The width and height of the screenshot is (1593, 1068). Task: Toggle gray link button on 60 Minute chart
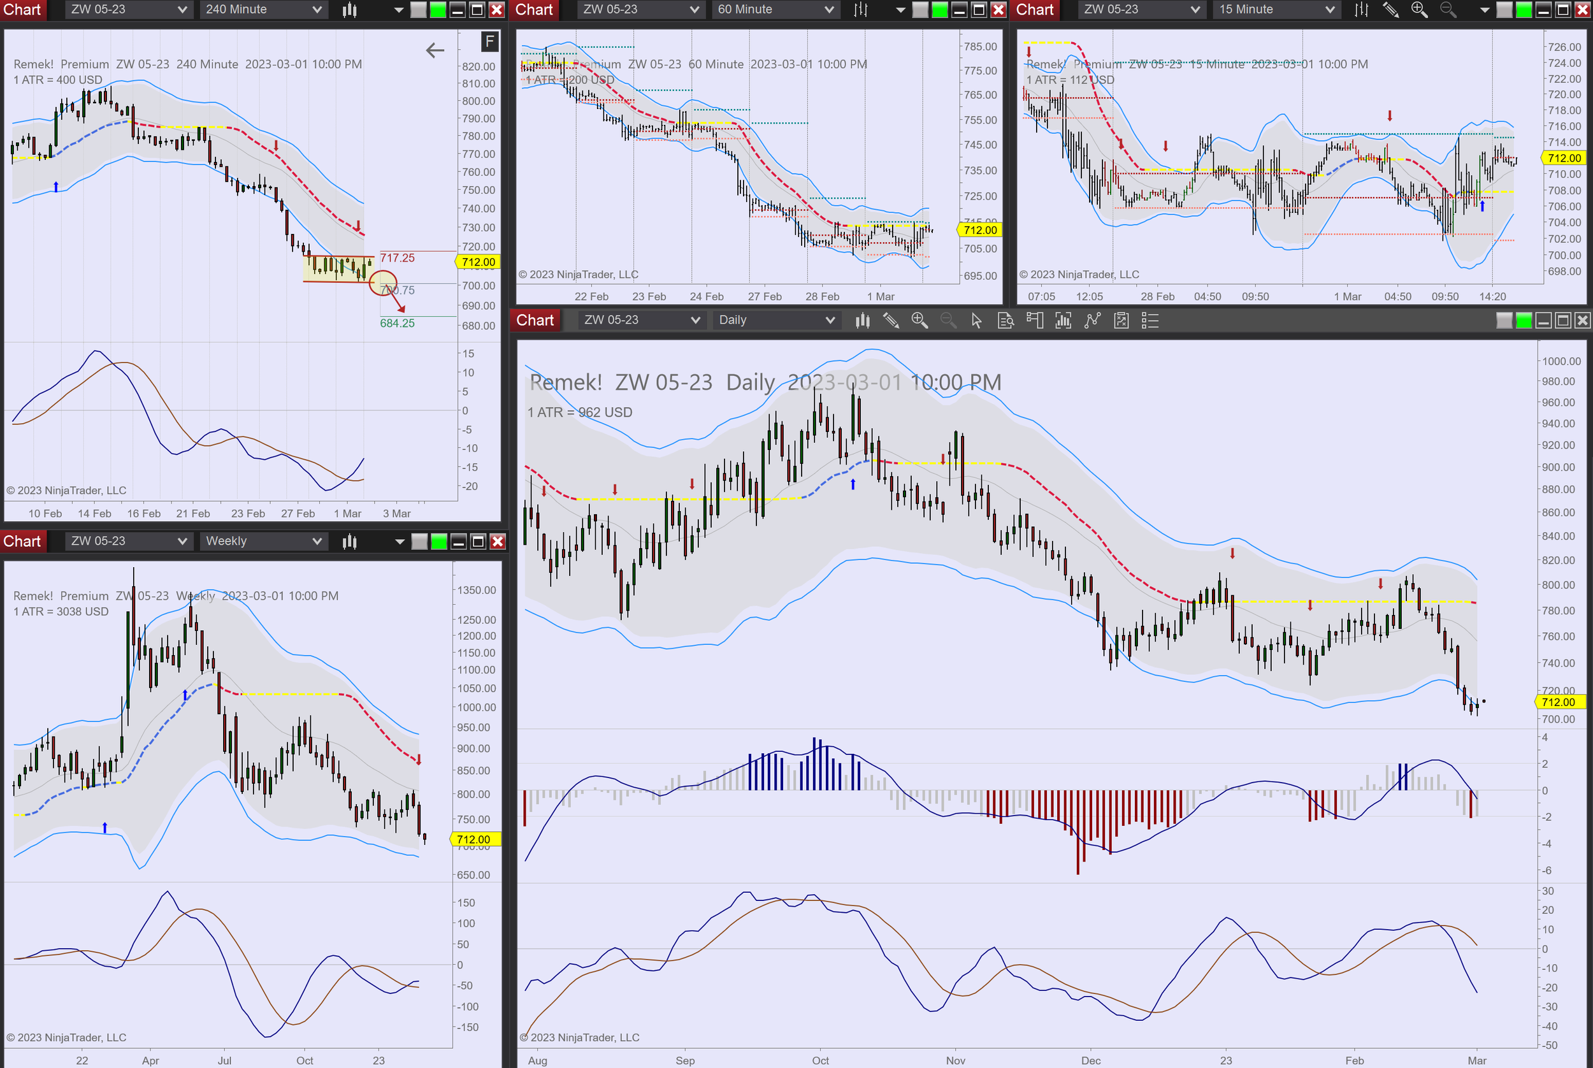pos(920,10)
